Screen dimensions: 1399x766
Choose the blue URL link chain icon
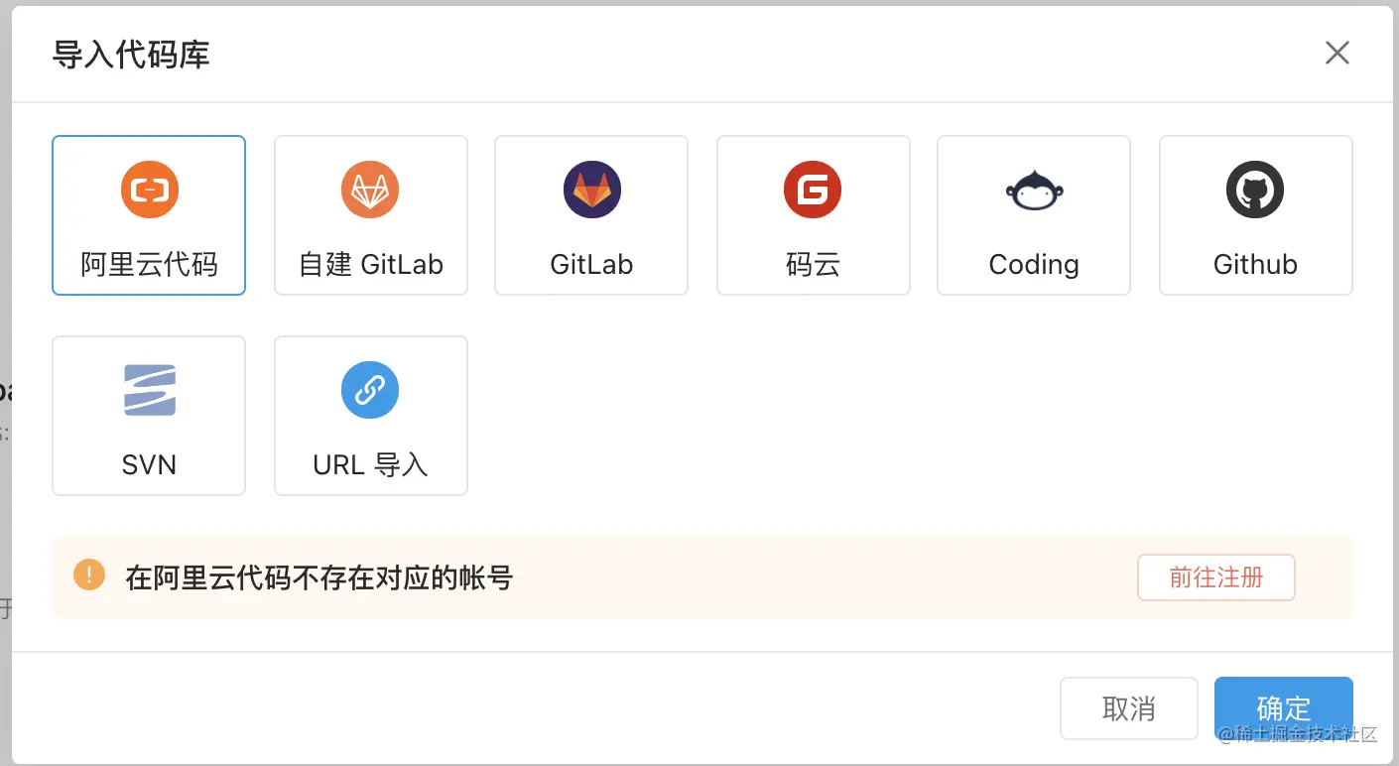[x=370, y=390]
